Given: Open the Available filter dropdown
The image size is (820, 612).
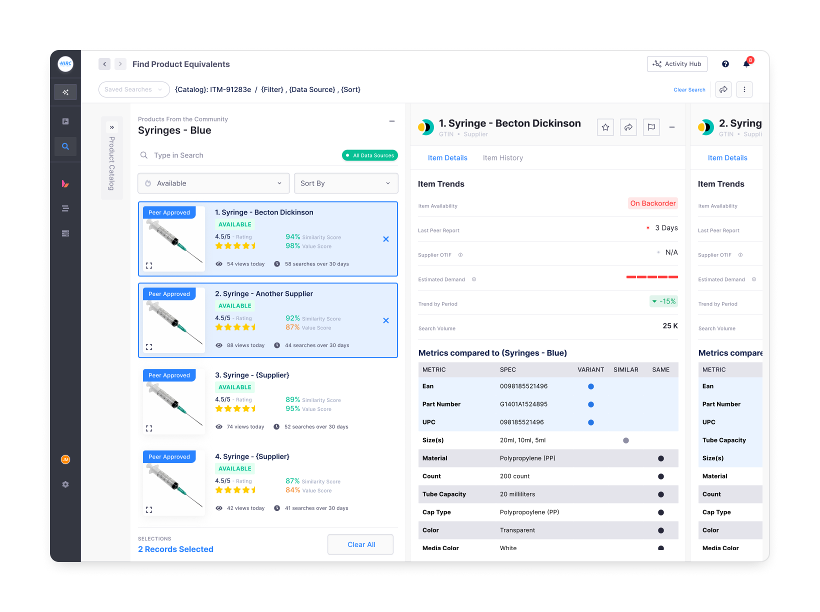Looking at the screenshot, I should 213,183.
